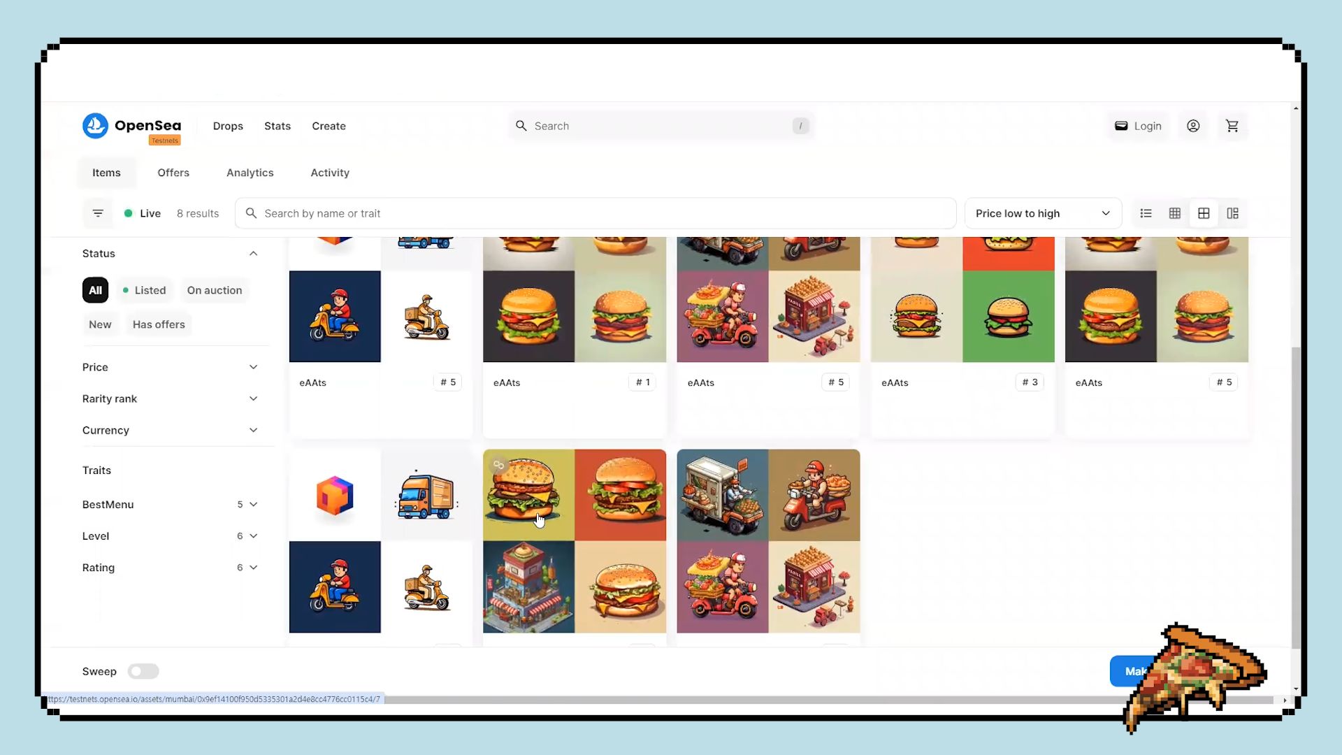This screenshot has height=755, width=1342.
Task: Click the OpenSea logo icon
Action: [95, 125]
